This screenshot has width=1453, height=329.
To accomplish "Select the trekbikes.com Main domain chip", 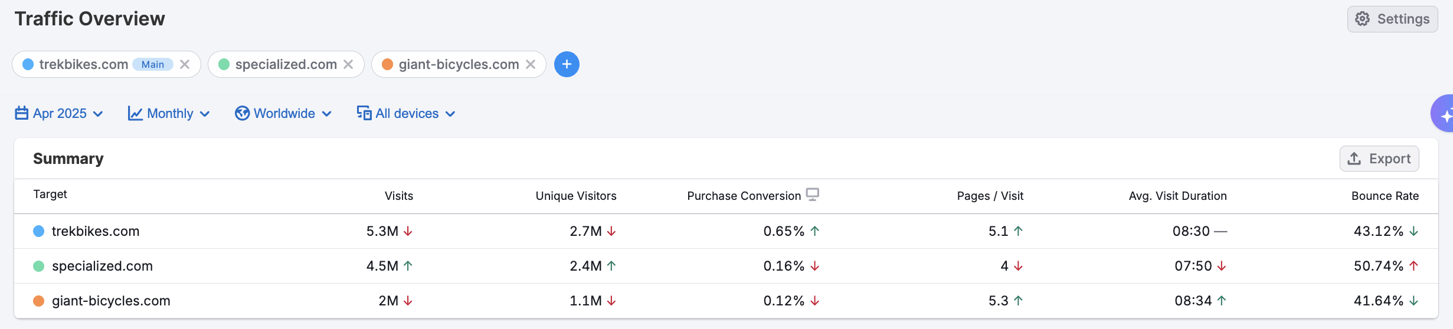I will click(x=83, y=64).
